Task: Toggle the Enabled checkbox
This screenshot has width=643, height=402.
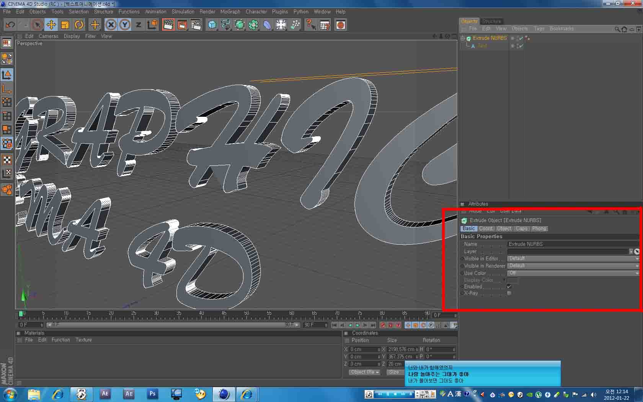Action: [x=509, y=286]
